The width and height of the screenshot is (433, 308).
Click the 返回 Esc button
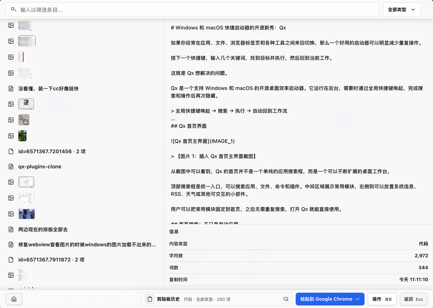[x=413, y=299]
